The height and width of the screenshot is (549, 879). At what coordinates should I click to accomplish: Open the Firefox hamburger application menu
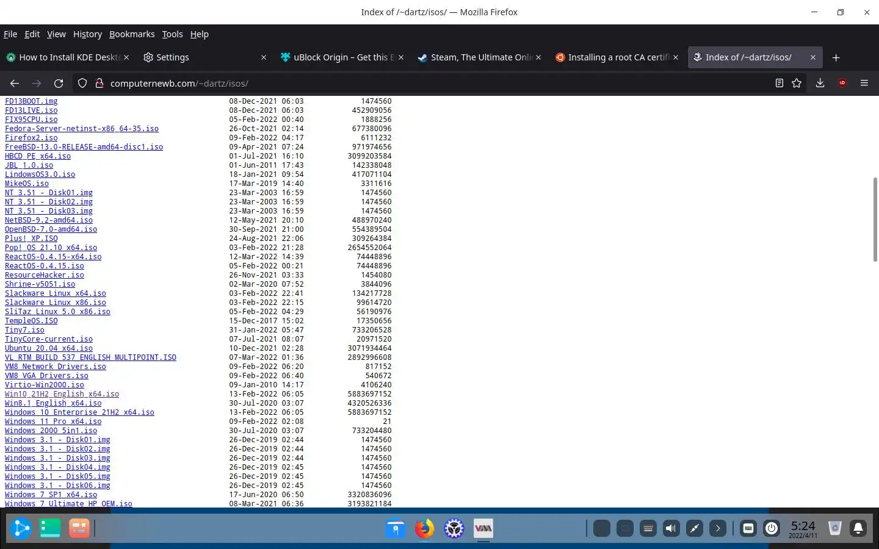(x=864, y=83)
